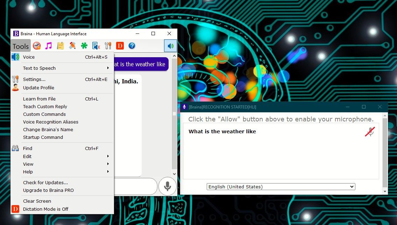This screenshot has height=225, width=397.
Task: Click the microphone icon in recognition window title
Action: point(184,107)
